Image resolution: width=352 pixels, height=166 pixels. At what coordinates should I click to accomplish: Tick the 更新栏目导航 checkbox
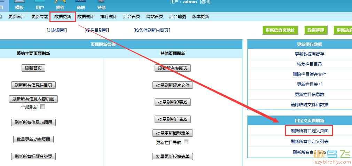[186, 142]
